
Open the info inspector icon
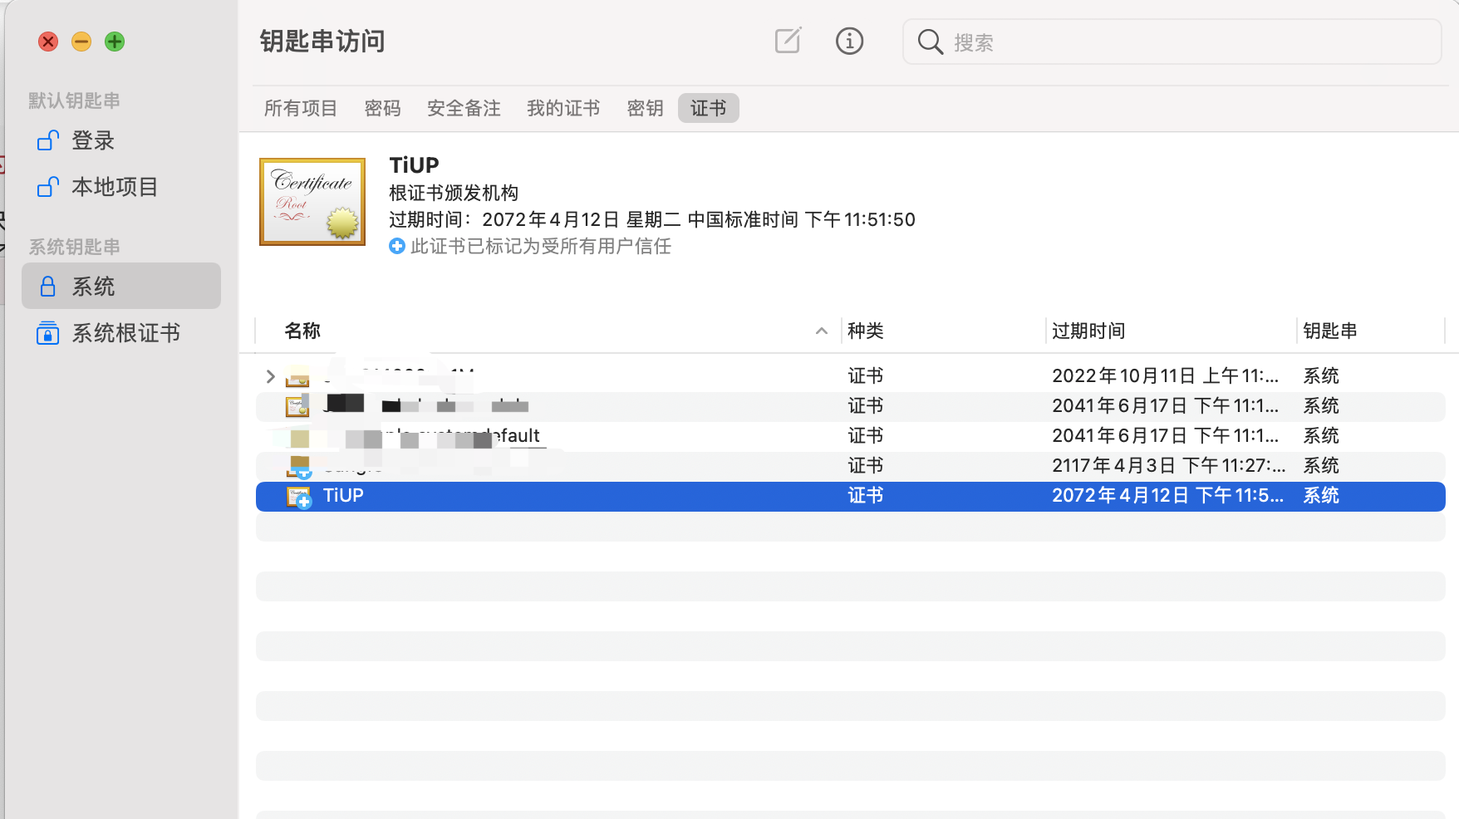(849, 41)
